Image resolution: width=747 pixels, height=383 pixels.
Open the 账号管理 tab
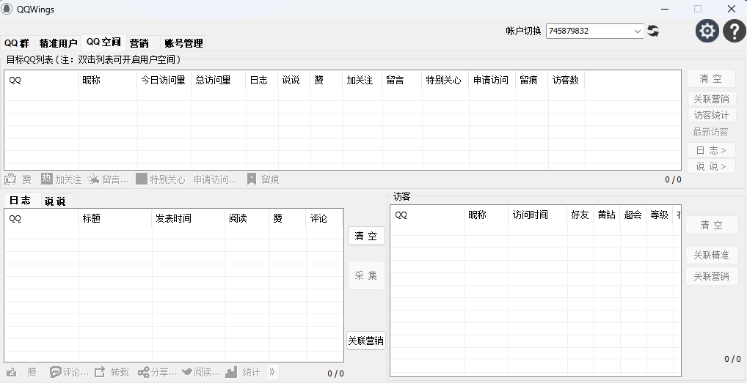[183, 43]
